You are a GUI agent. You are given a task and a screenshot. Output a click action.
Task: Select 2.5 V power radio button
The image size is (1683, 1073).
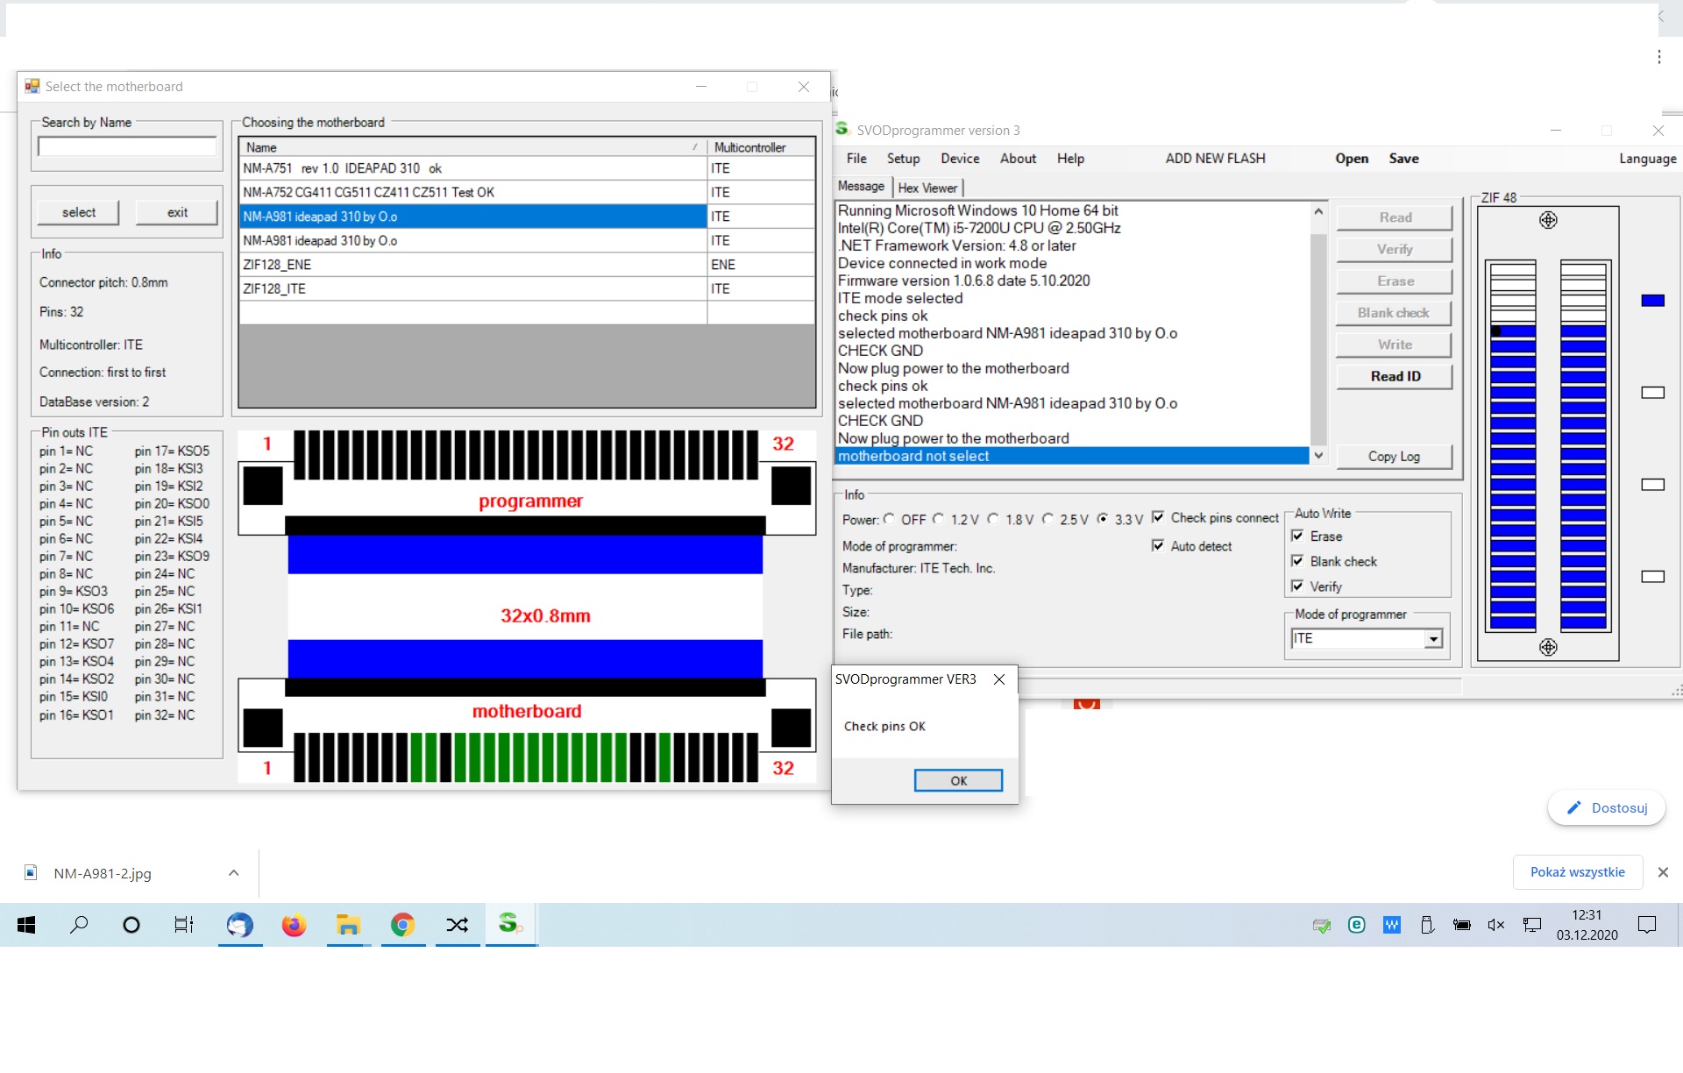(x=1047, y=519)
